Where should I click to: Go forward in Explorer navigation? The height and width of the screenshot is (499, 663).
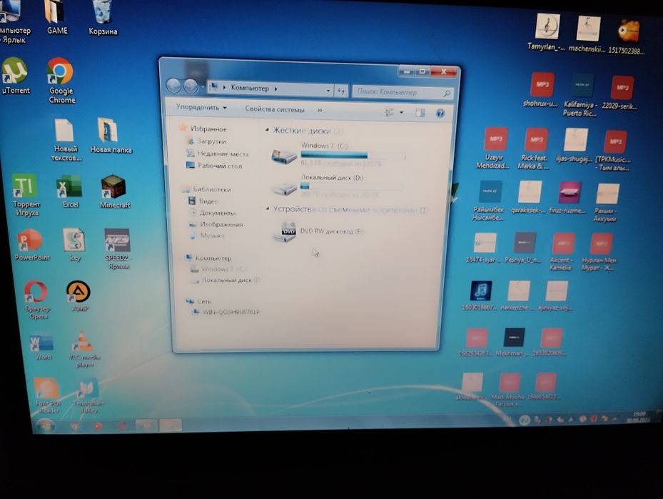click(191, 86)
